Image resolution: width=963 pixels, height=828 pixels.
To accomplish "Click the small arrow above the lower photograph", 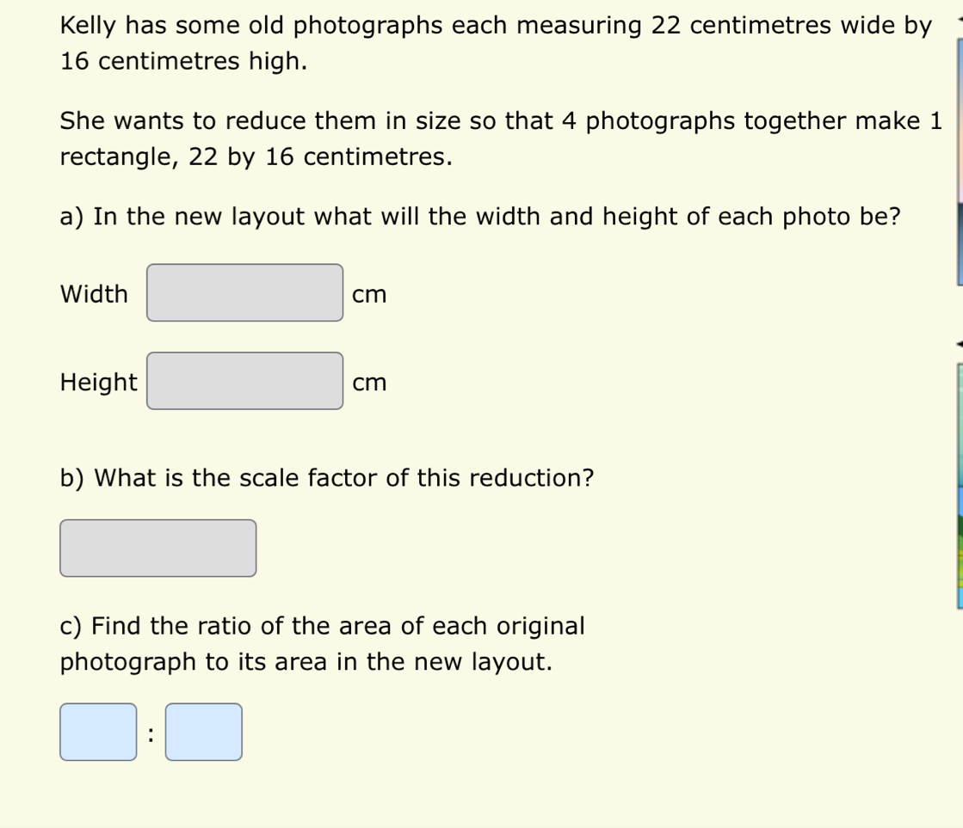I will coord(960,345).
